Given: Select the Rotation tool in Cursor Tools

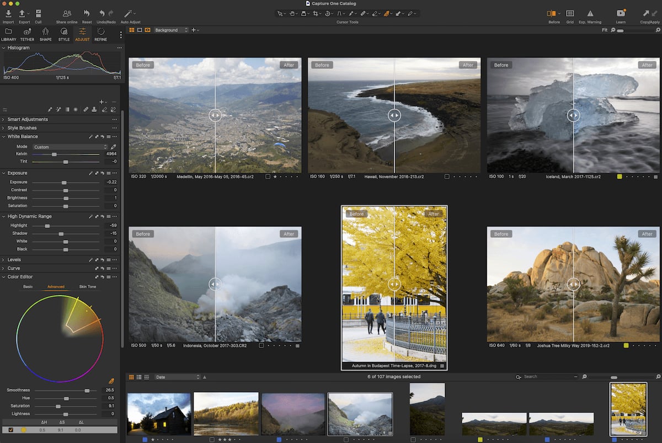Looking at the screenshot, I should (328, 13).
